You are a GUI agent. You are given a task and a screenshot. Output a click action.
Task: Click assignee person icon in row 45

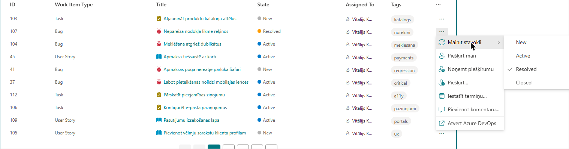tap(347, 57)
